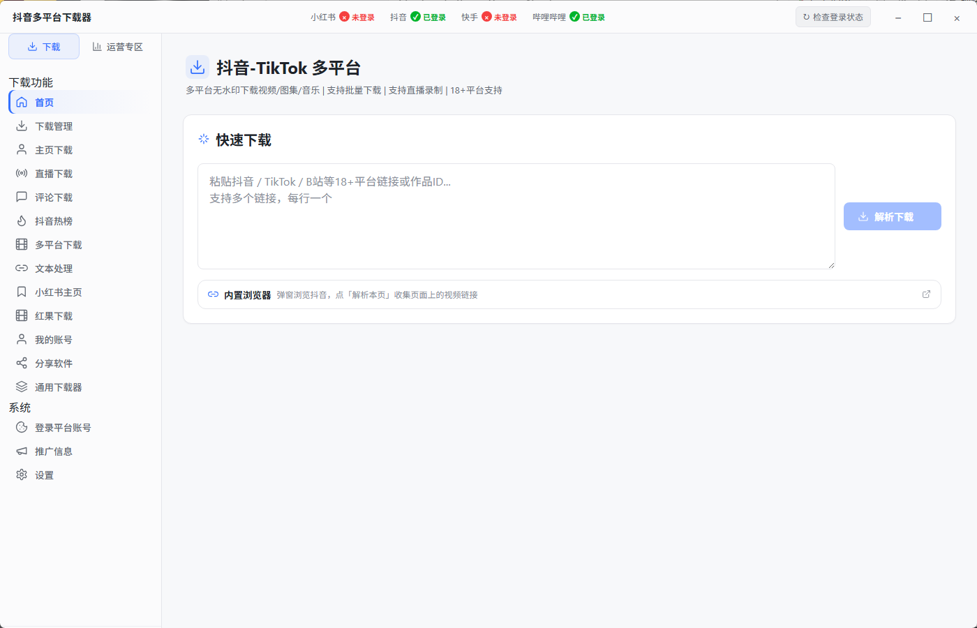Click the 快手 未登录 status label
The image size is (977, 628).
click(x=505, y=17)
